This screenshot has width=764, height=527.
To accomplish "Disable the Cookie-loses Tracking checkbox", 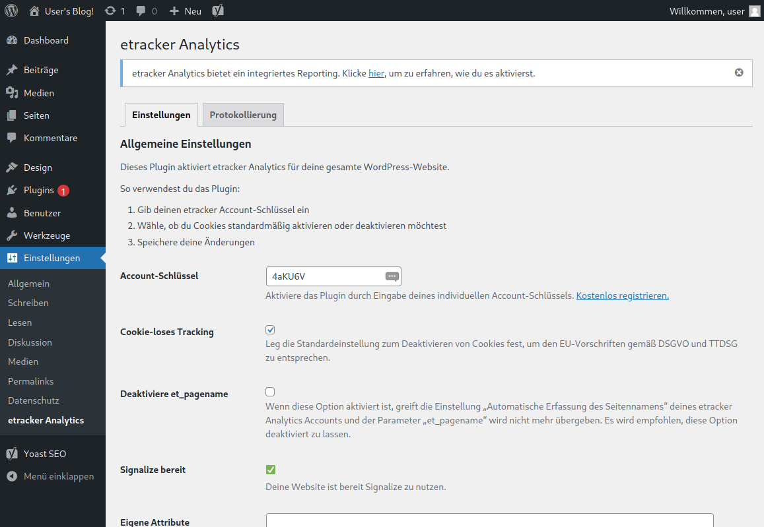I will (x=270, y=329).
